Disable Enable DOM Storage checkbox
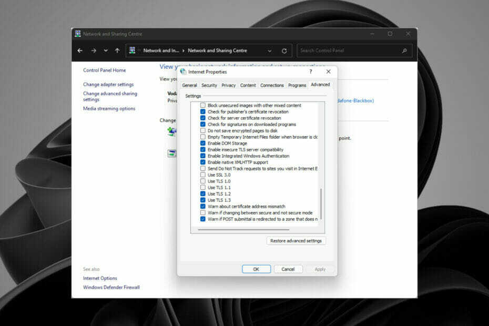The width and height of the screenshot is (489, 326). (x=203, y=143)
